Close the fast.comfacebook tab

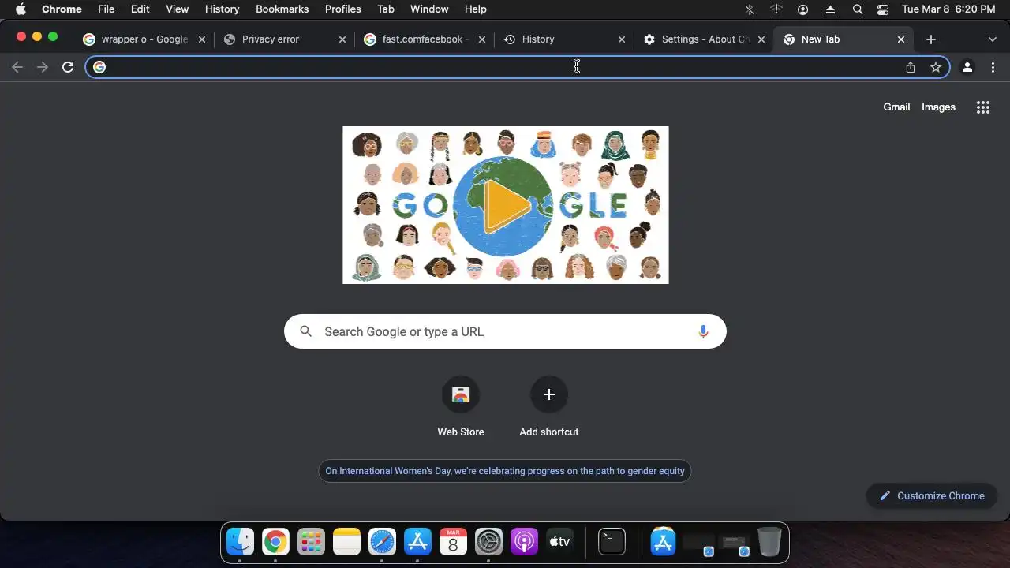click(x=481, y=39)
